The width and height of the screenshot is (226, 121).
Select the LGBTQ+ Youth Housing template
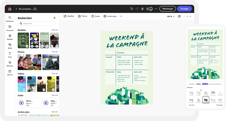pyautogui.click(x=44, y=40)
